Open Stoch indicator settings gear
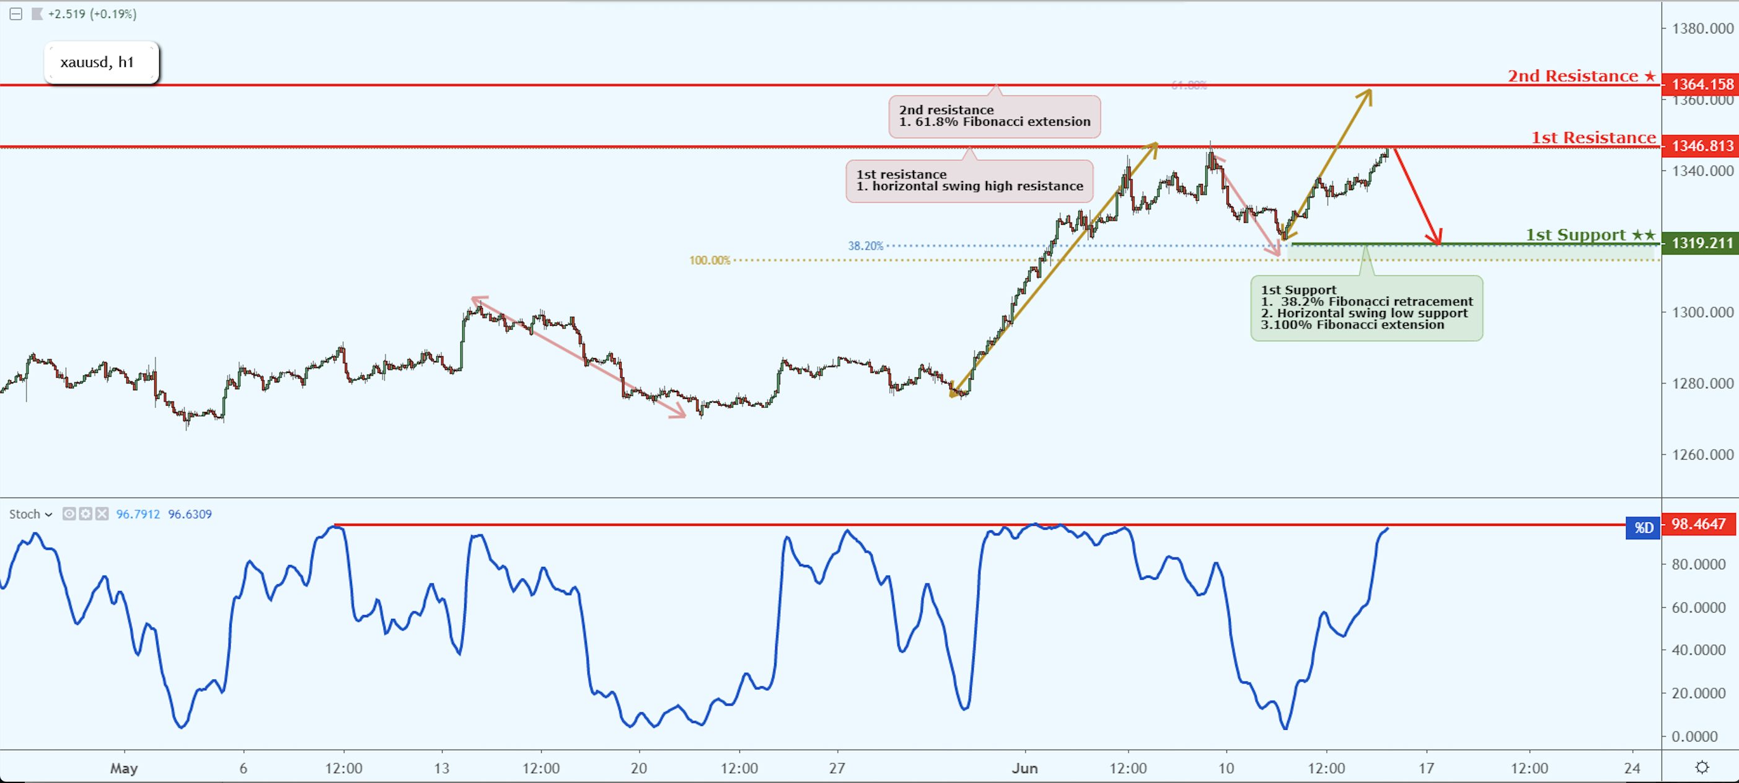Viewport: 1739px width, 783px height. click(86, 514)
